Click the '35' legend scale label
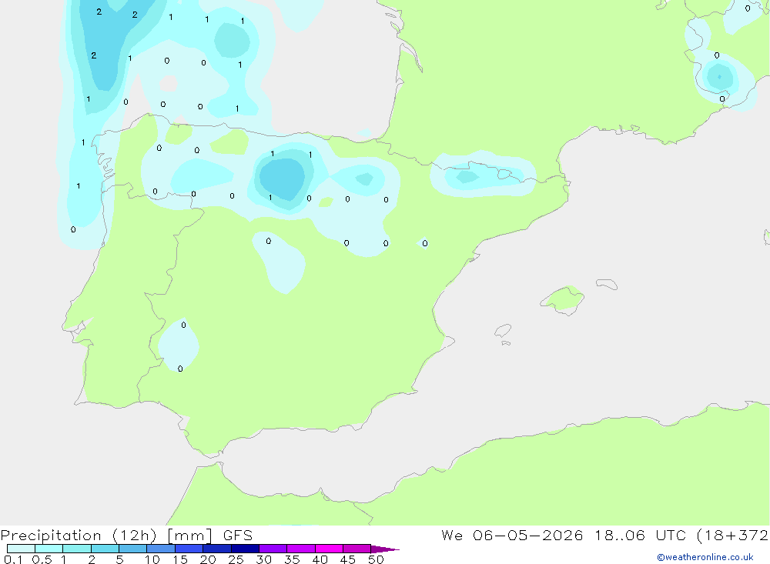This screenshot has height=564, width=770. point(292,559)
